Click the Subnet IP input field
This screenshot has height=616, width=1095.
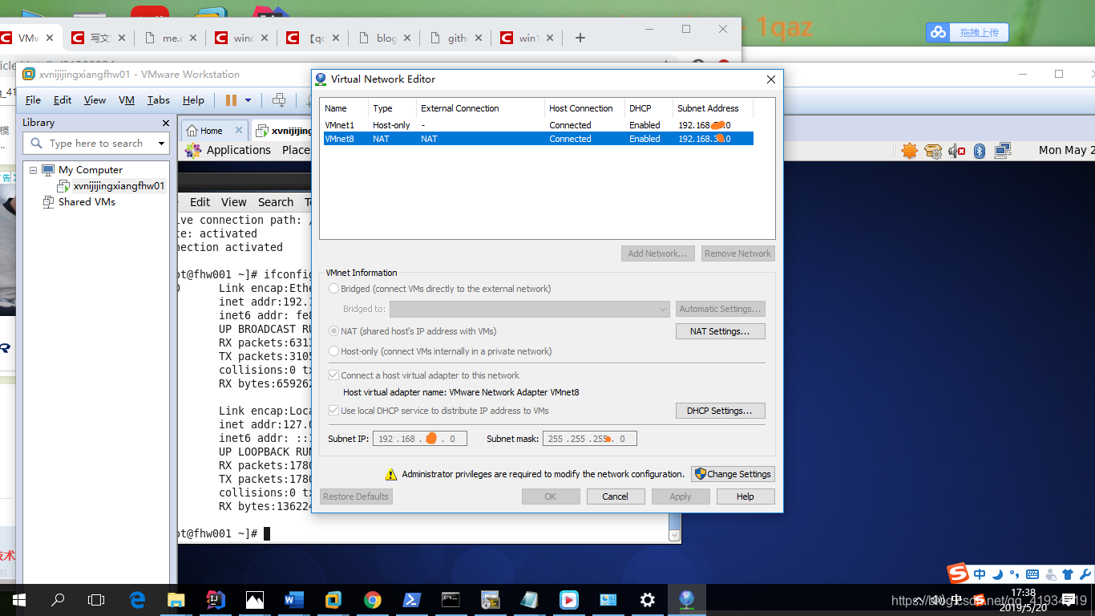pos(420,439)
